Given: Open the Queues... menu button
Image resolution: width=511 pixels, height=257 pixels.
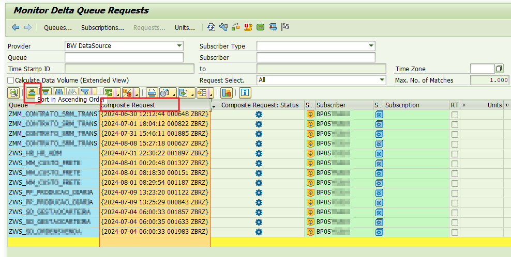Looking at the screenshot, I should tap(58, 28).
